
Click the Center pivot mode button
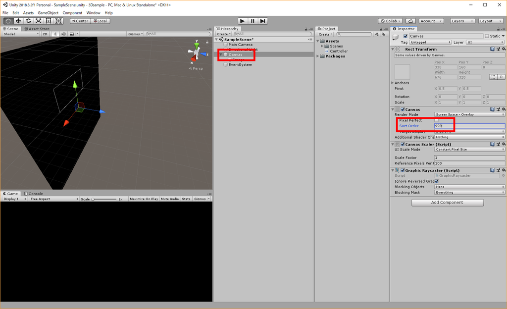coord(80,21)
